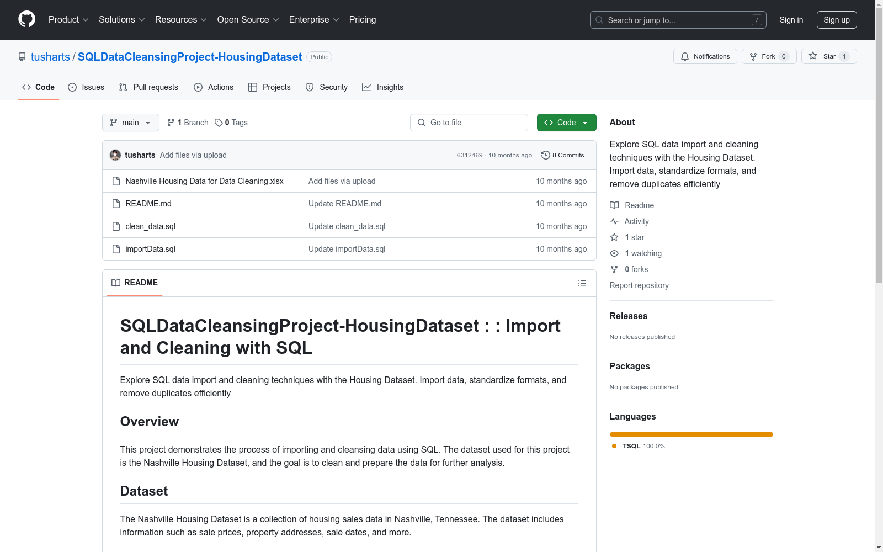Click the fork icon beside 0 forks
This screenshot has width=883, height=552.
(614, 269)
